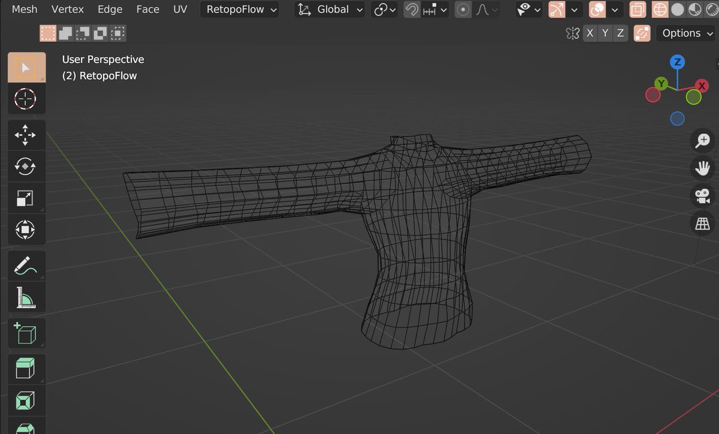Select the 3D Cursor tool
This screenshot has height=434, width=719.
click(26, 98)
